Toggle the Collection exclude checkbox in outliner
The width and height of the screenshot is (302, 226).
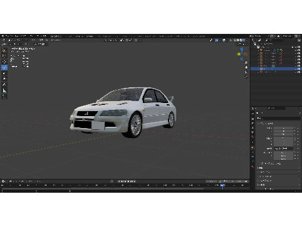(x=293, y=47)
